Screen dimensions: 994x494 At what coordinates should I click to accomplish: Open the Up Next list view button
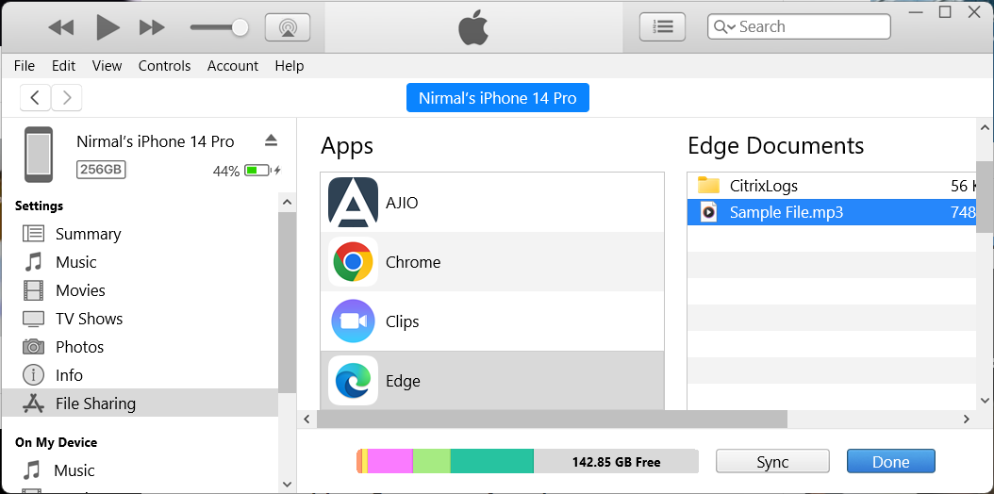(662, 26)
